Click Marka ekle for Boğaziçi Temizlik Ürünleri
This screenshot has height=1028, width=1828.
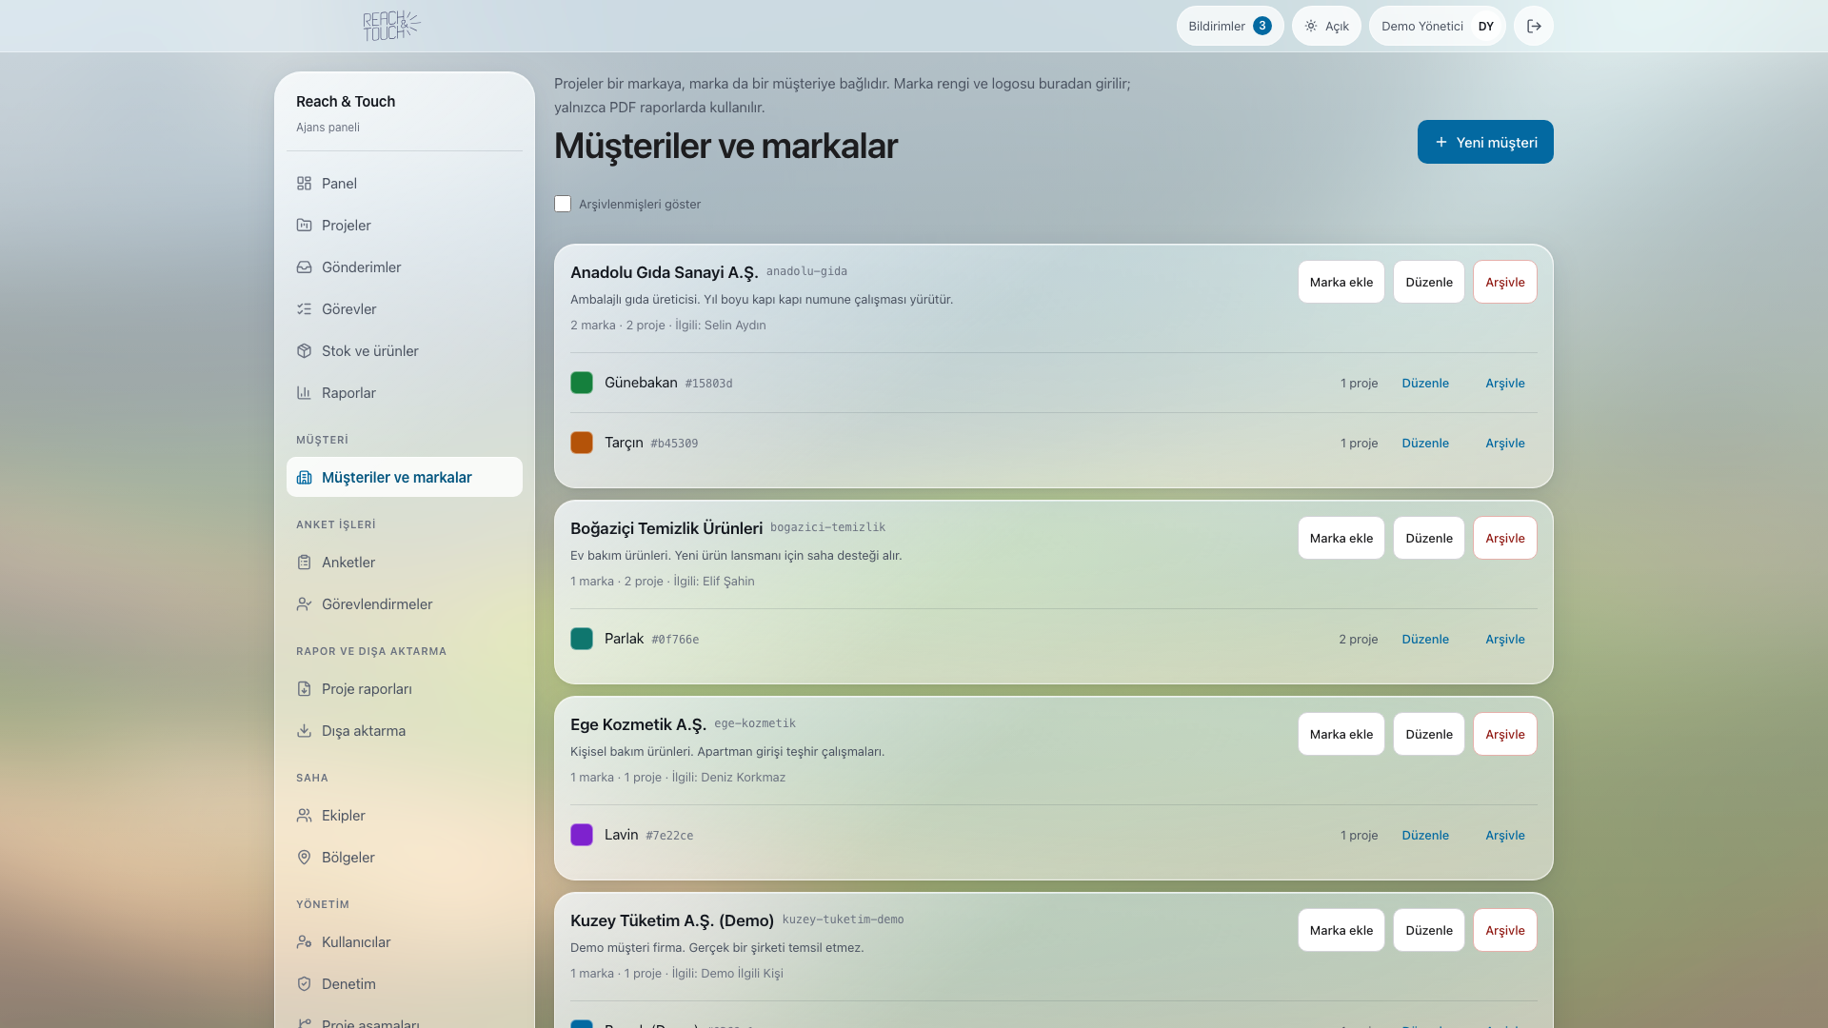(1341, 538)
